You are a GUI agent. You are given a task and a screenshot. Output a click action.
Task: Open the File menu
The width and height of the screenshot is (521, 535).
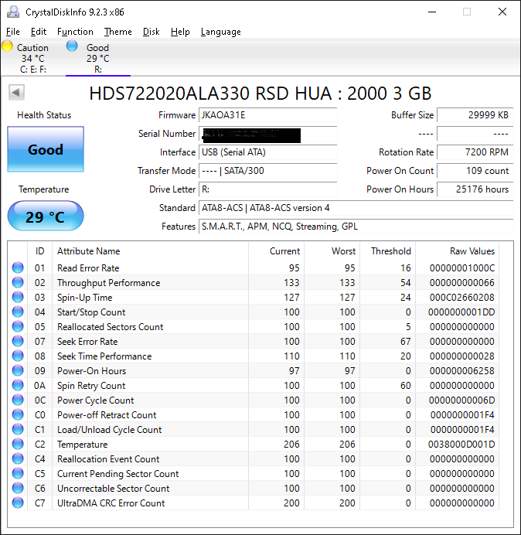click(x=13, y=32)
